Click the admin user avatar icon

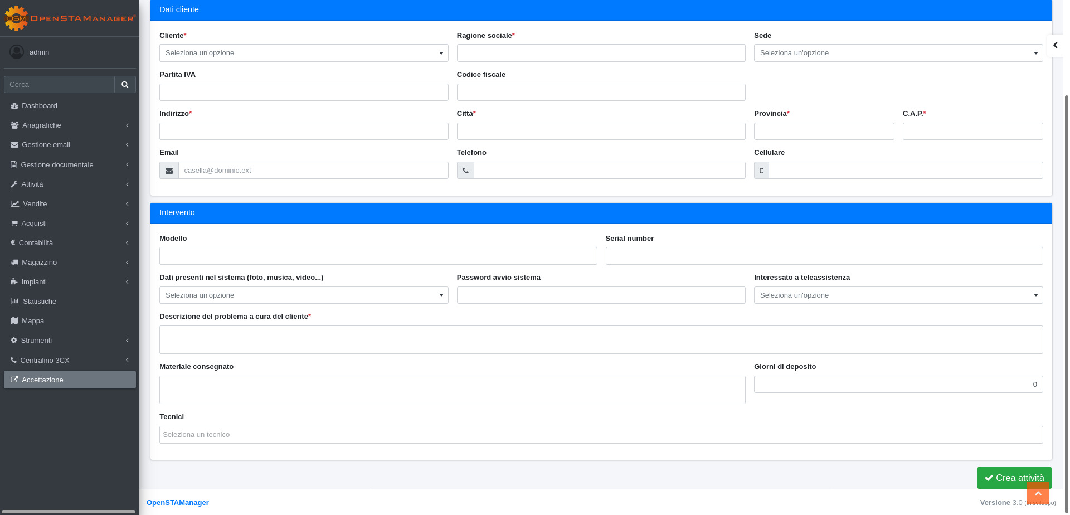tap(17, 52)
